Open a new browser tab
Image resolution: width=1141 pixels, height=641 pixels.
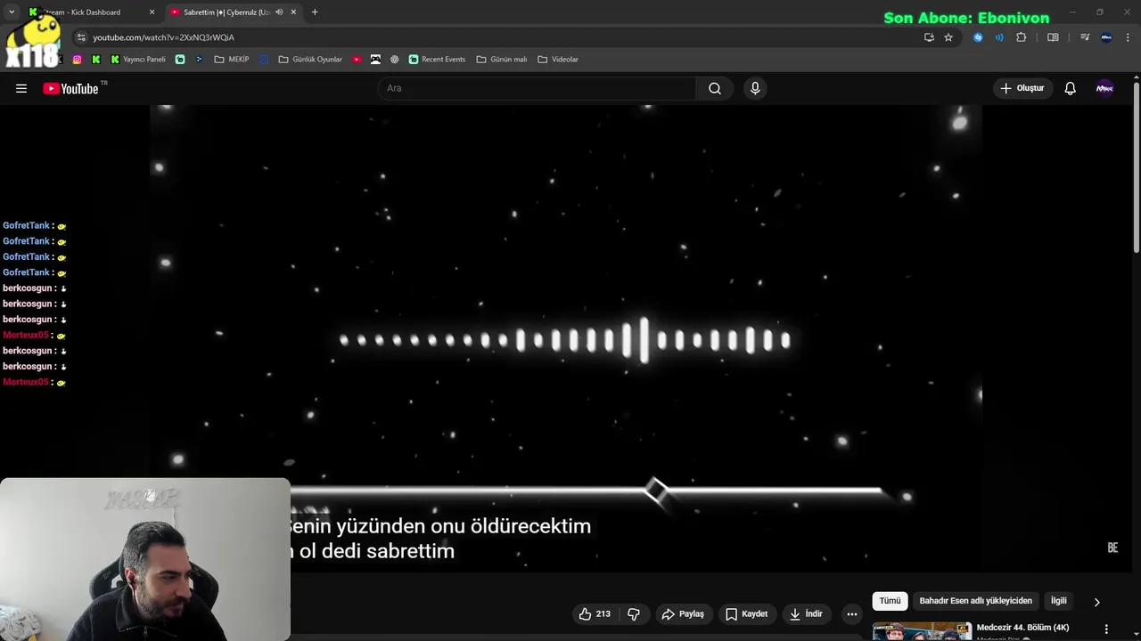tap(314, 12)
